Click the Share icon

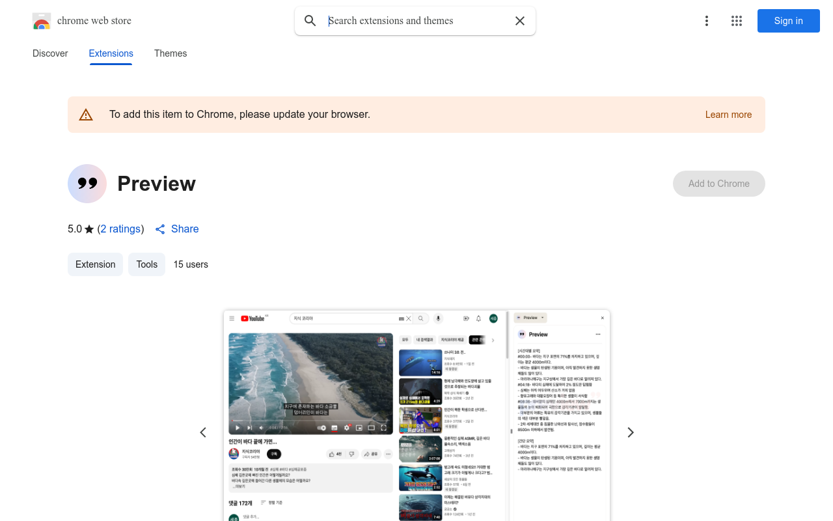coord(160,229)
